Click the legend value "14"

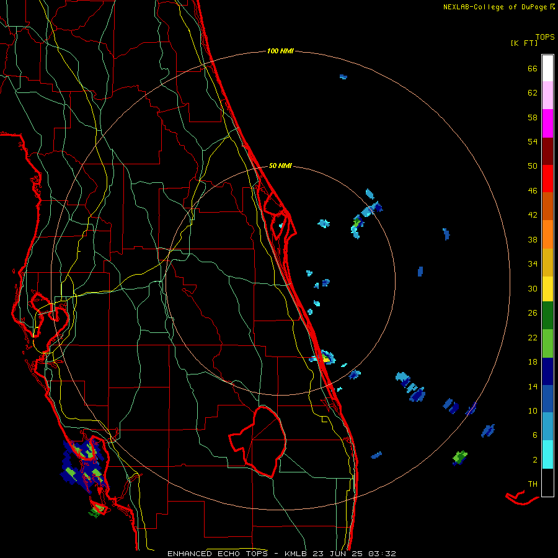[x=533, y=386]
